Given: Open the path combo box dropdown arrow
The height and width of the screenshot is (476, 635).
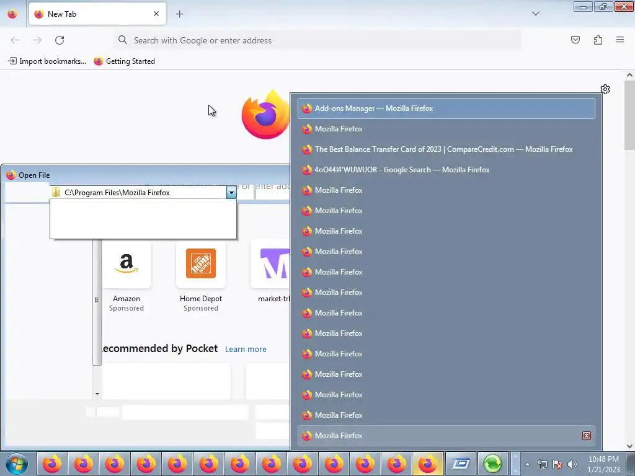Looking at the screenshot, I should pyautogui.click(x=231, y=193).
